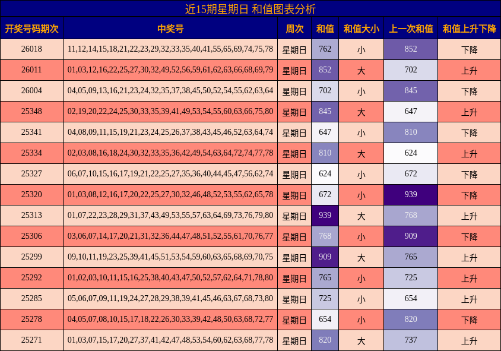Click the 和值 cell showing 820
Screen dimensions: 501x351
325,340
